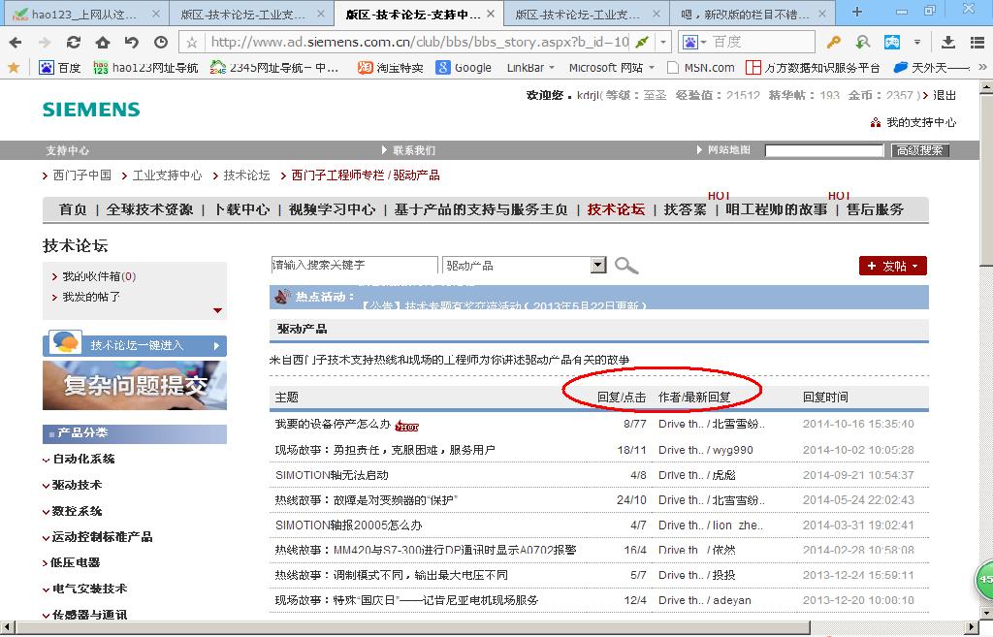Viewport: 993px width, 637px height.
Task: Expand the 自动化系统 product category
Action: (83, 459)
